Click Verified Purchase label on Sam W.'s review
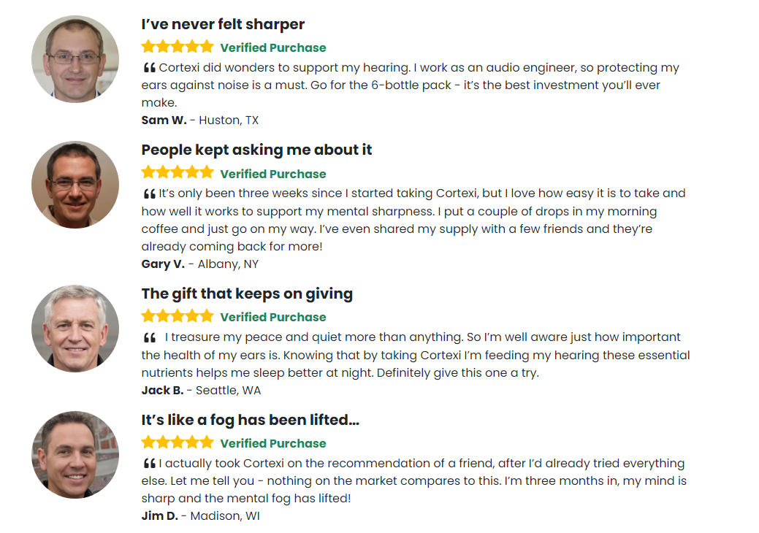Image resolution: width=759 pixels, height=533 pixels. (273, 48)
